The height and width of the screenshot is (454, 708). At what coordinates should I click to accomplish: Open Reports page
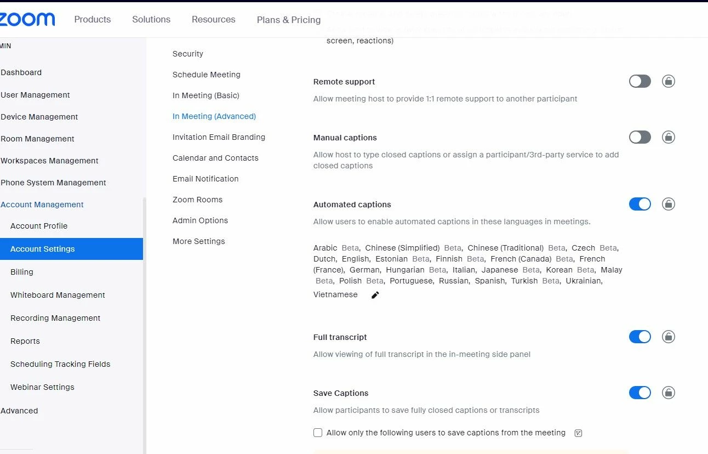pos(25,341)
